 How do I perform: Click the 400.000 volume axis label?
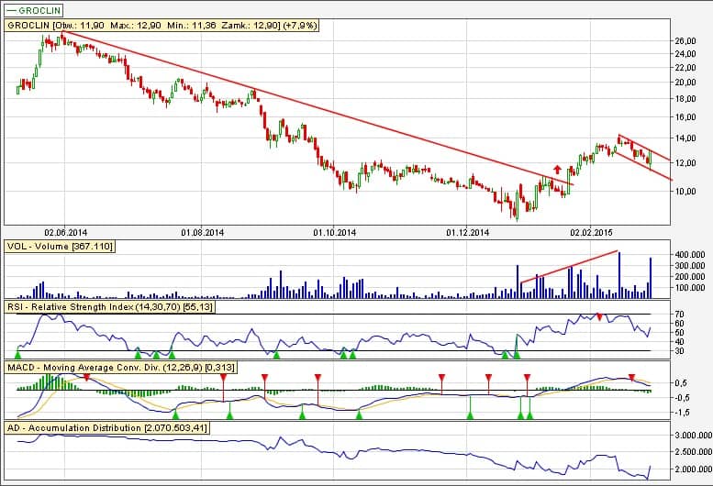(692, 253)
